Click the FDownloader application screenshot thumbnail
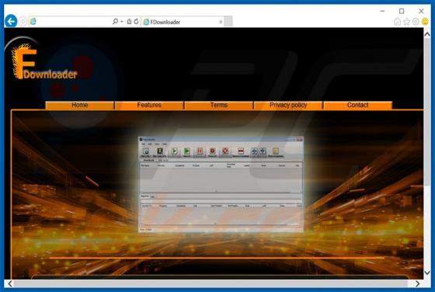This screenshot has height=292, width=435. [x=221, y=184]
